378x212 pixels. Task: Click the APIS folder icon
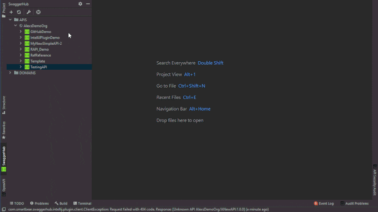(x=16, y=20)
